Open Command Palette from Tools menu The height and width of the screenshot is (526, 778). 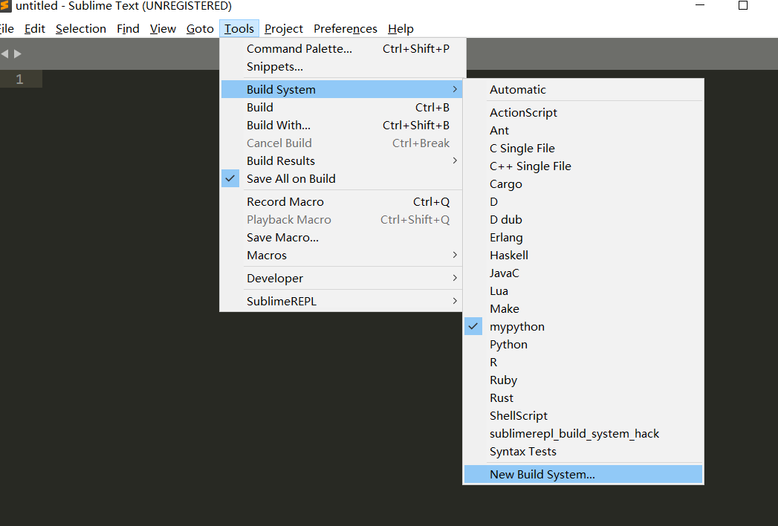point(341,48)
